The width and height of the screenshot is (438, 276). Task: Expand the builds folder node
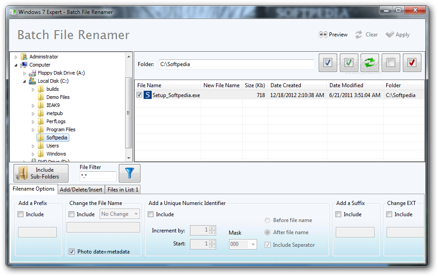33,89
